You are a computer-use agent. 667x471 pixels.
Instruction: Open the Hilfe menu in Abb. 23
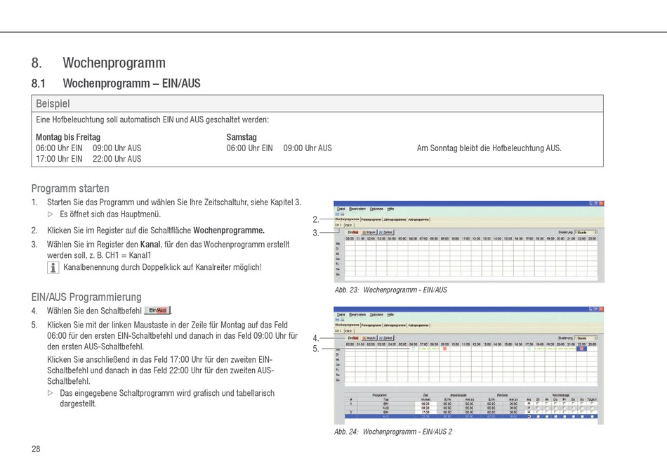(x=390, y=209)
